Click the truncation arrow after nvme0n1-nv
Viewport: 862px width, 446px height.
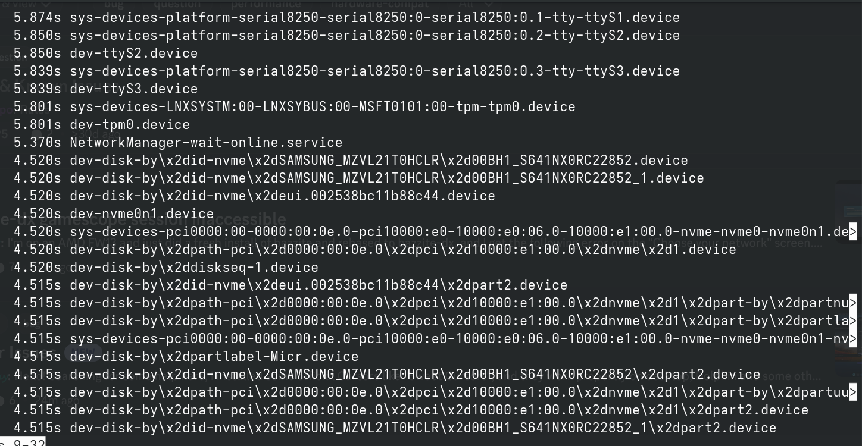pos(853,339)
